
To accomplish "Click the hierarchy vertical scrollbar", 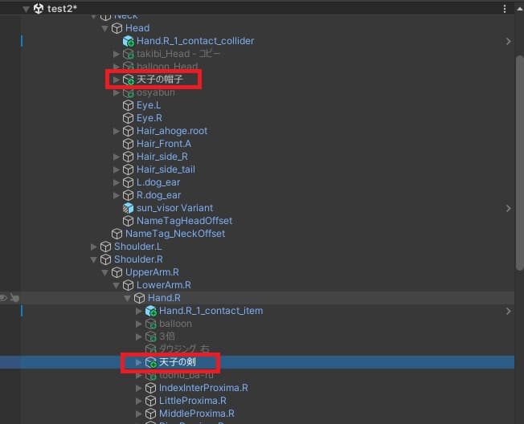I will click(520, 162).
